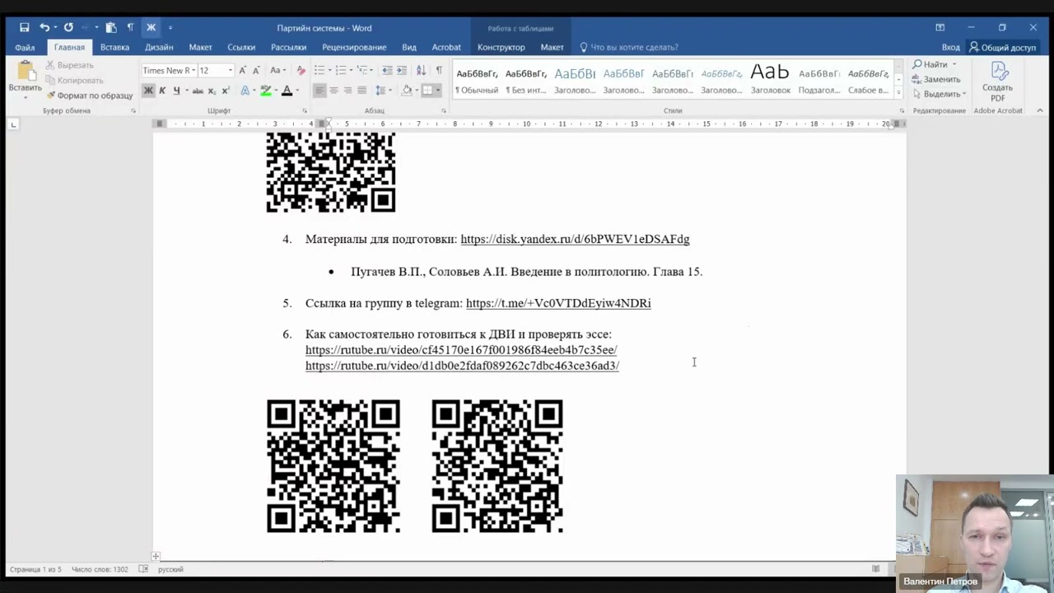Open the text effects A icon

[245, 91]
